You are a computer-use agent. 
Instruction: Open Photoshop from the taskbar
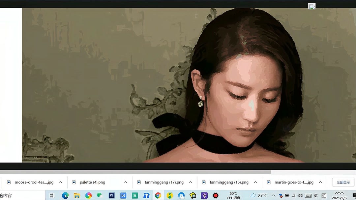click(111, 195)
